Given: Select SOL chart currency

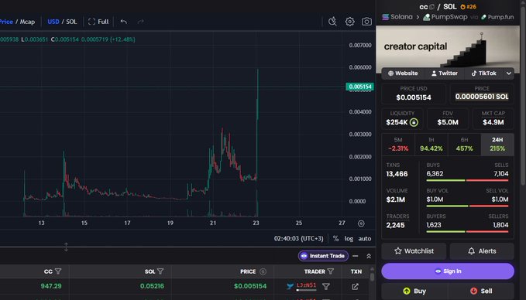Looking at the screenshot, I should (x=71, y=22).
